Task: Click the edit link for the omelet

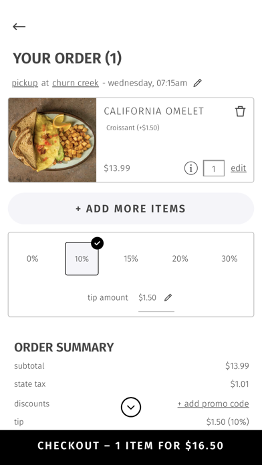Action: (239, 168)
